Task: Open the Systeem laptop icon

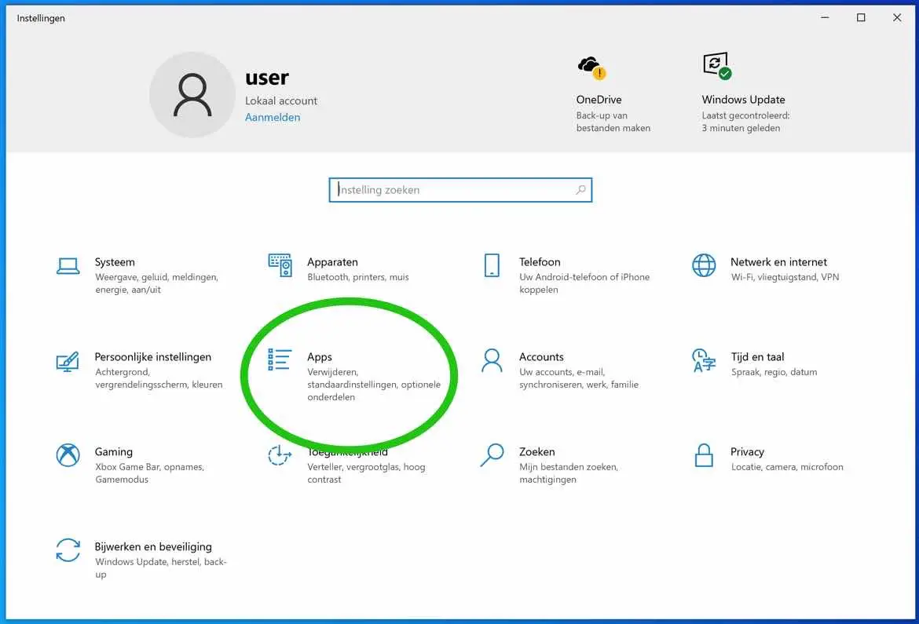Action: pos(68,266)
